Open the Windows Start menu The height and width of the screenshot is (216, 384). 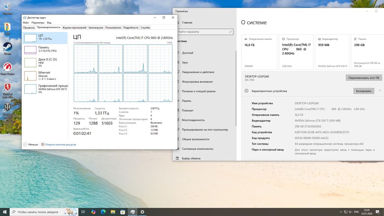(x=5, y=212)
